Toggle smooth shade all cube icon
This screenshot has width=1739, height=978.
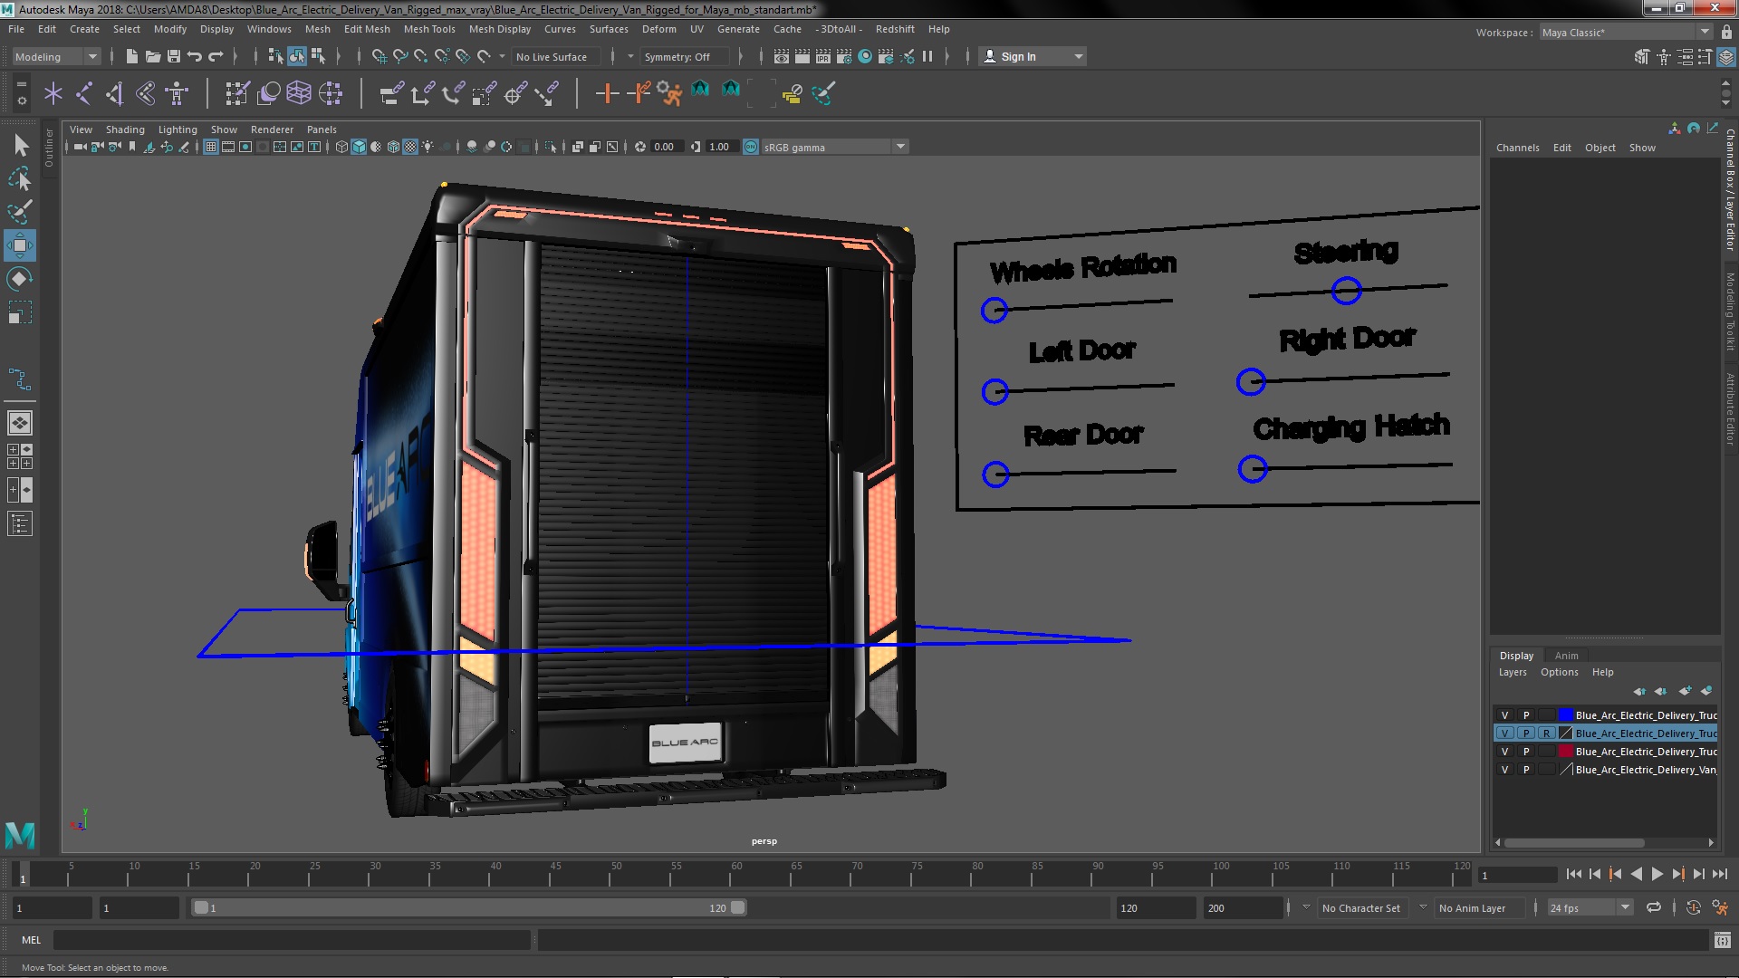click(359, 147)
